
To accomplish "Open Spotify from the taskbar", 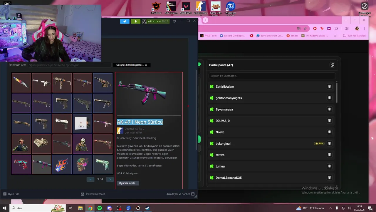I will pyautogui.click(x=100, y=208).
